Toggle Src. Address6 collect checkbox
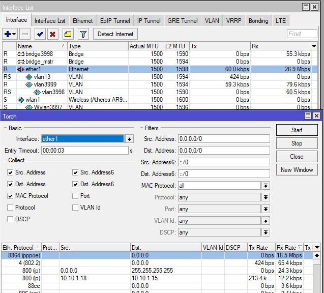The height and width of the screenshot is (293, 324). [75, 172]
